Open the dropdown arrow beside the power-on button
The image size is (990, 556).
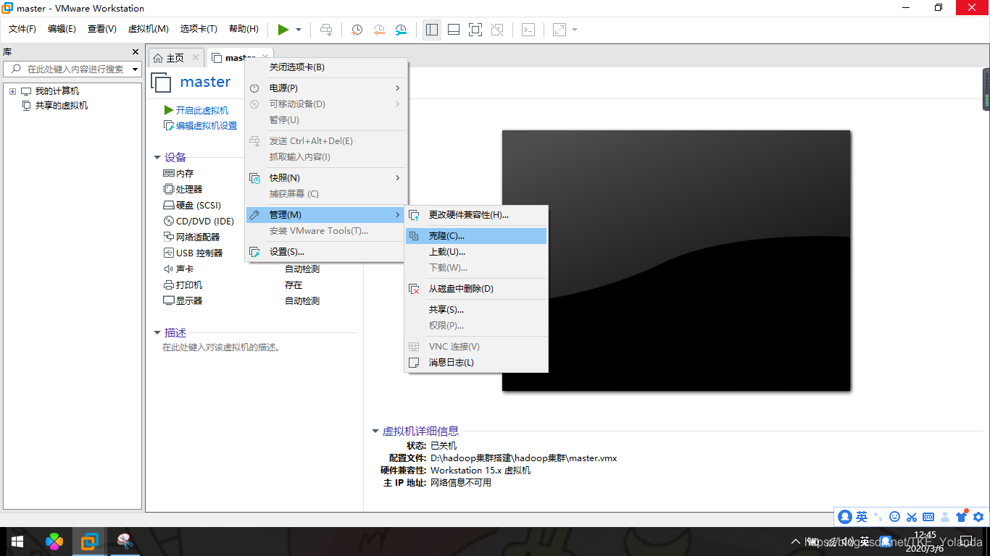click(x=299, y=30)
